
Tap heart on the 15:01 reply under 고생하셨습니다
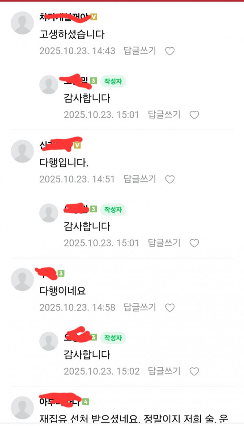pos(194,115)
